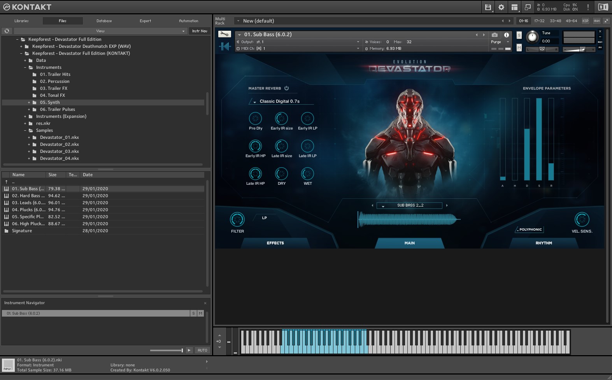Expand the 05. Synth folder

coord(29,102)
